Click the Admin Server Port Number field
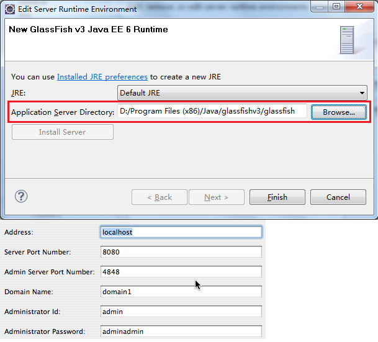This screenshot has height=342, width=378. 181,272
